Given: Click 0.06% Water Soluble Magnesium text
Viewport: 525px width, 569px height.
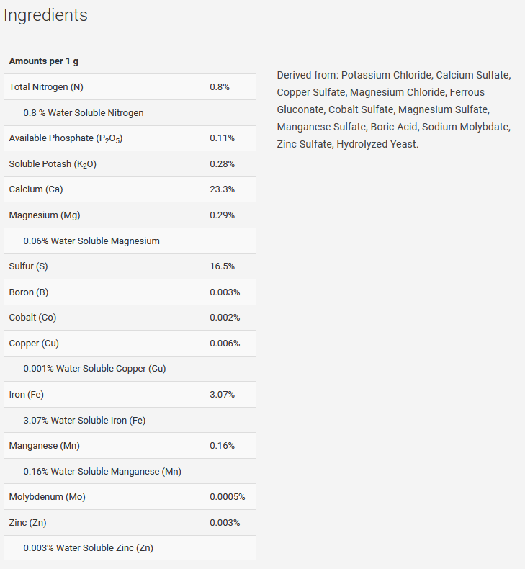Looking at the screenshot, I should tap(91, 241).
